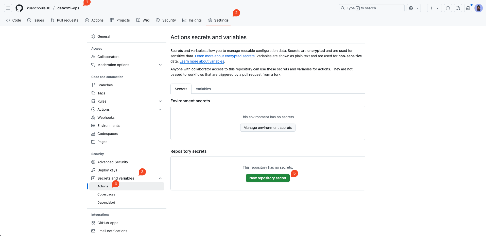Open the notifications inbox icon
Viewport: 486px width, 236px height.
[x=468, y=8]
